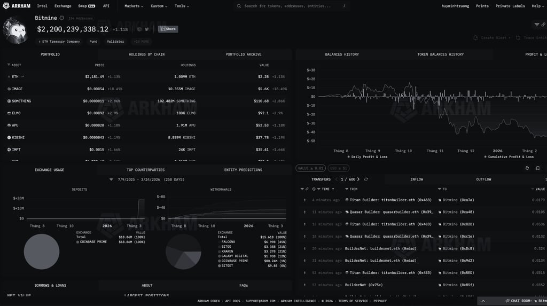Image resolution: width=547 pixels, height=306 pixels.
Task: Open the Tools dropdown menu
Action: 182,6
